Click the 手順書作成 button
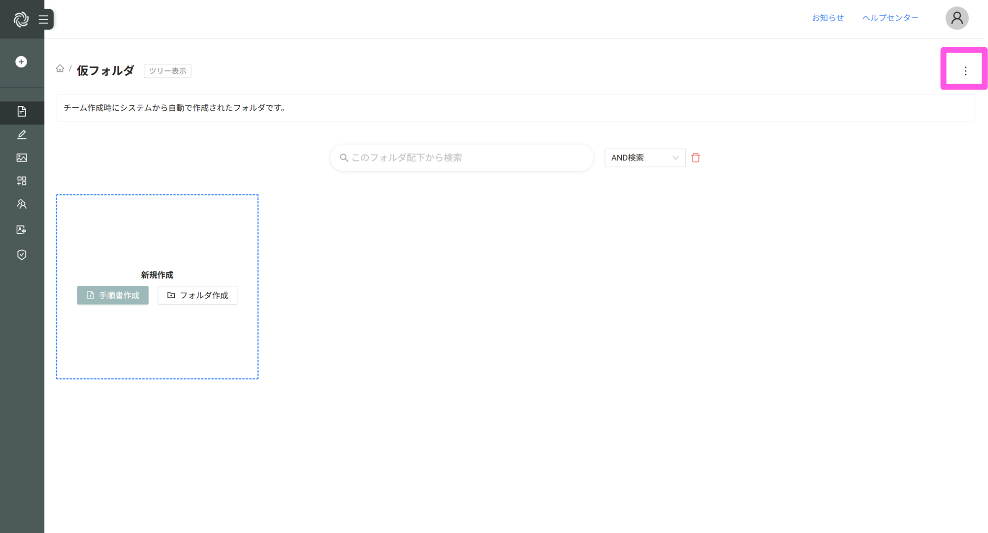This screenshot has height=533, width=988. pyautogui.click(x=113, y=295)
